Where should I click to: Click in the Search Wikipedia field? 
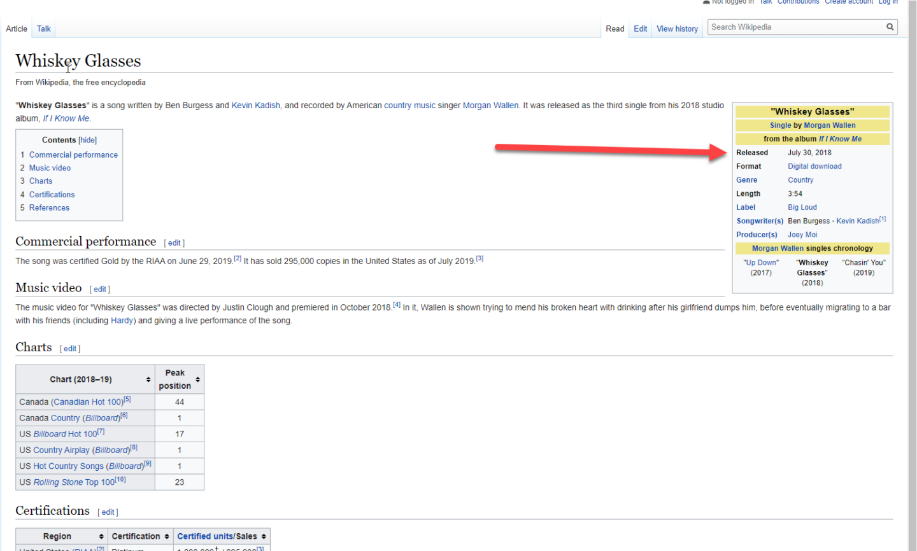pyautogui.click(x=795, y=27)
